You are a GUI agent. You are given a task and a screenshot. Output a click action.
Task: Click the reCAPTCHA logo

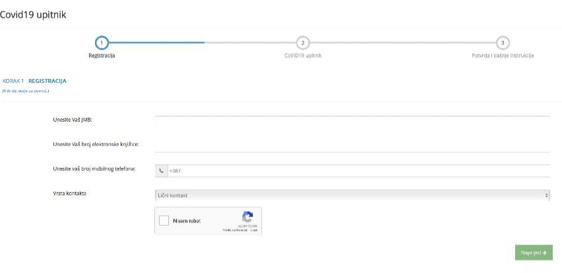247,218
